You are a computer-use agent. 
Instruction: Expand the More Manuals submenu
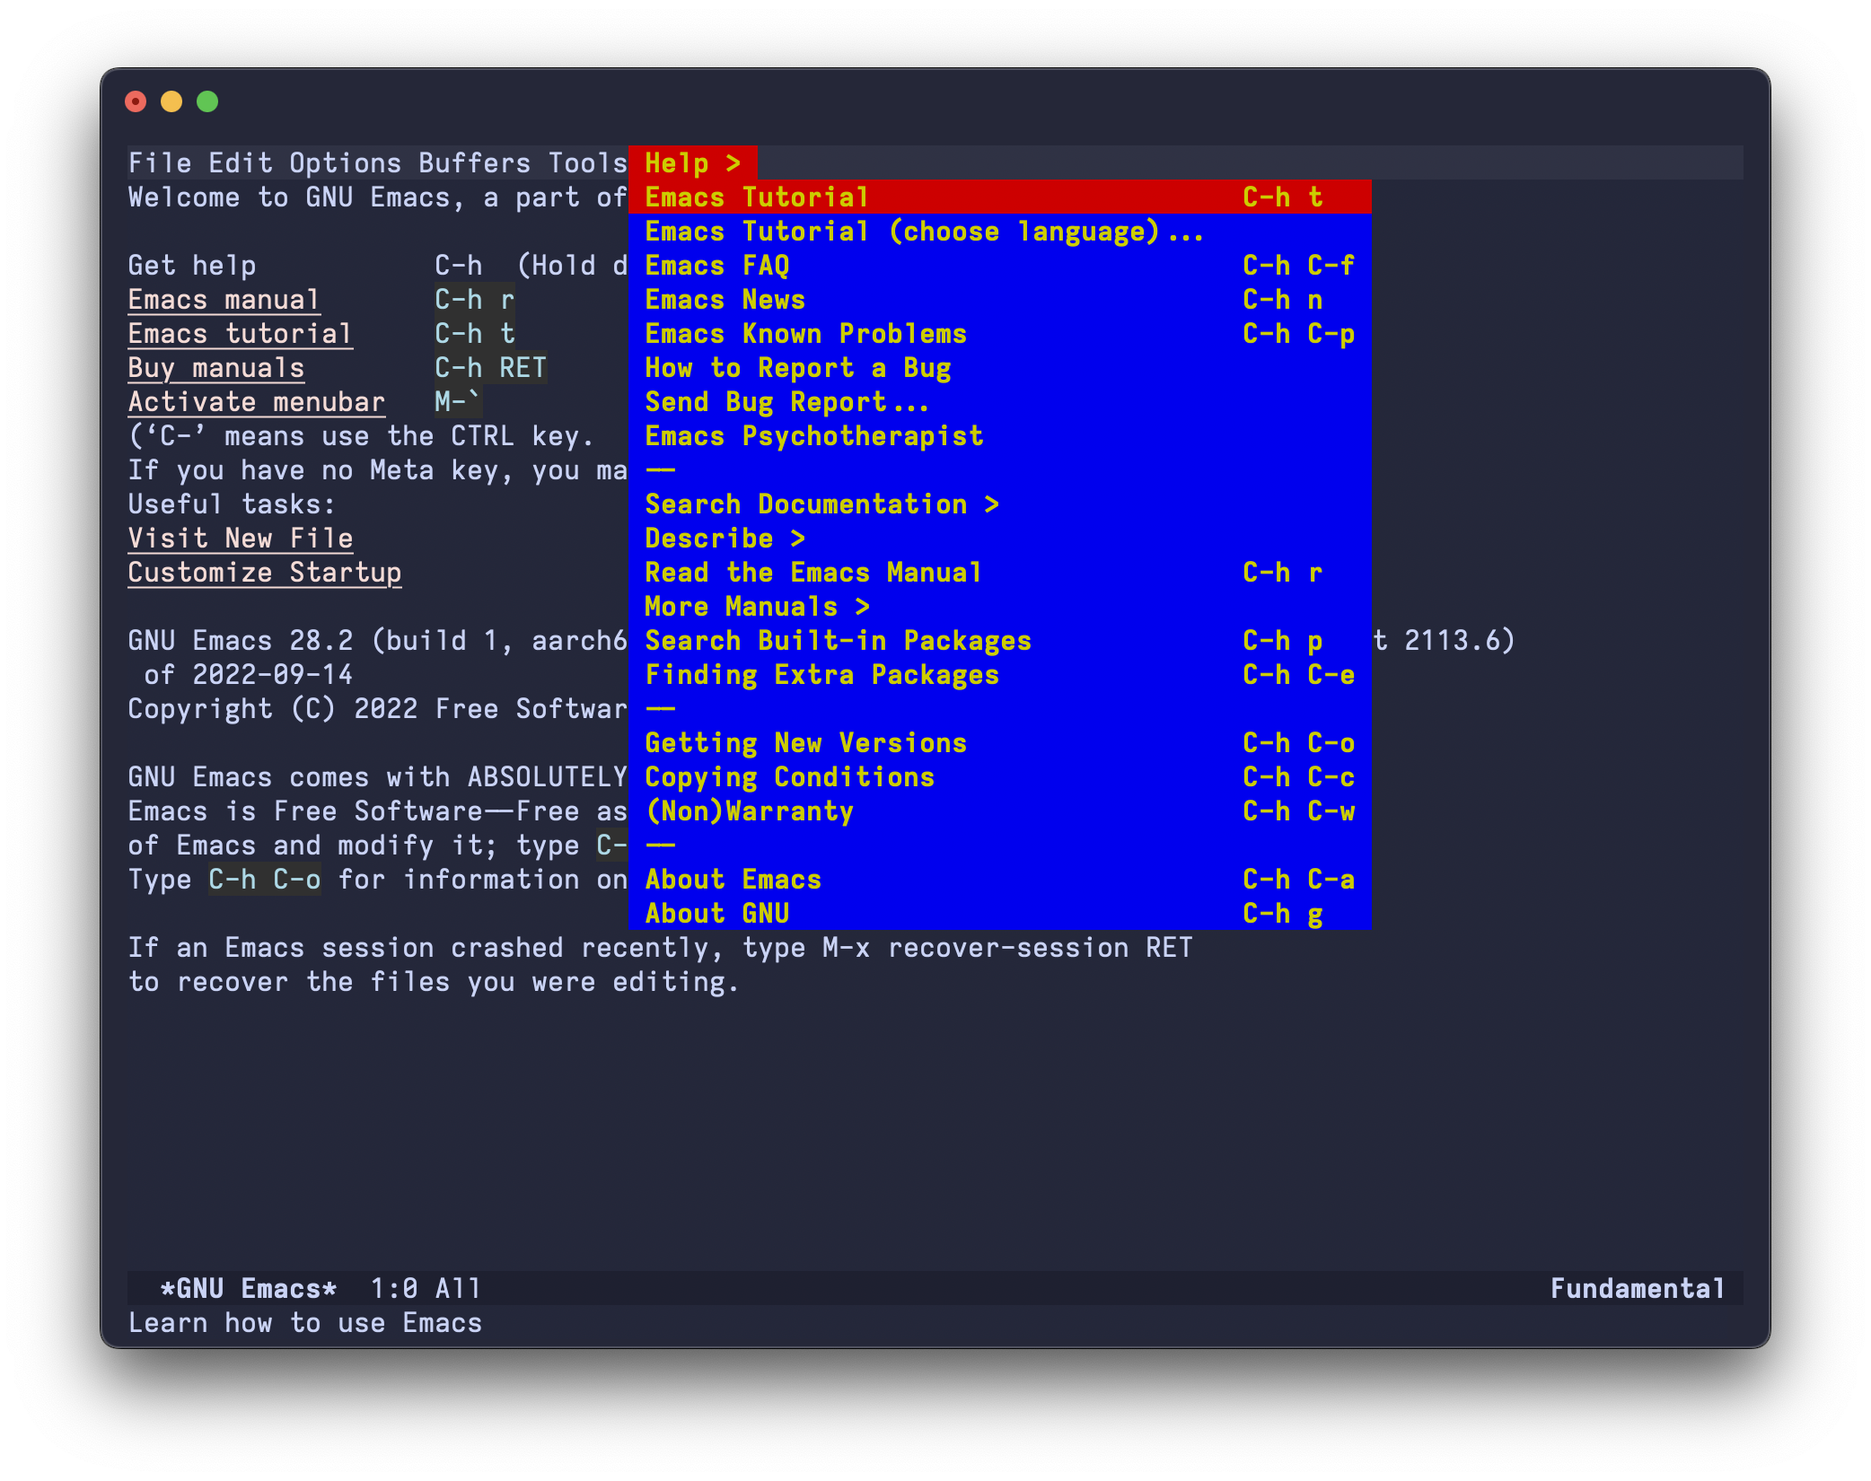[756, 607]
